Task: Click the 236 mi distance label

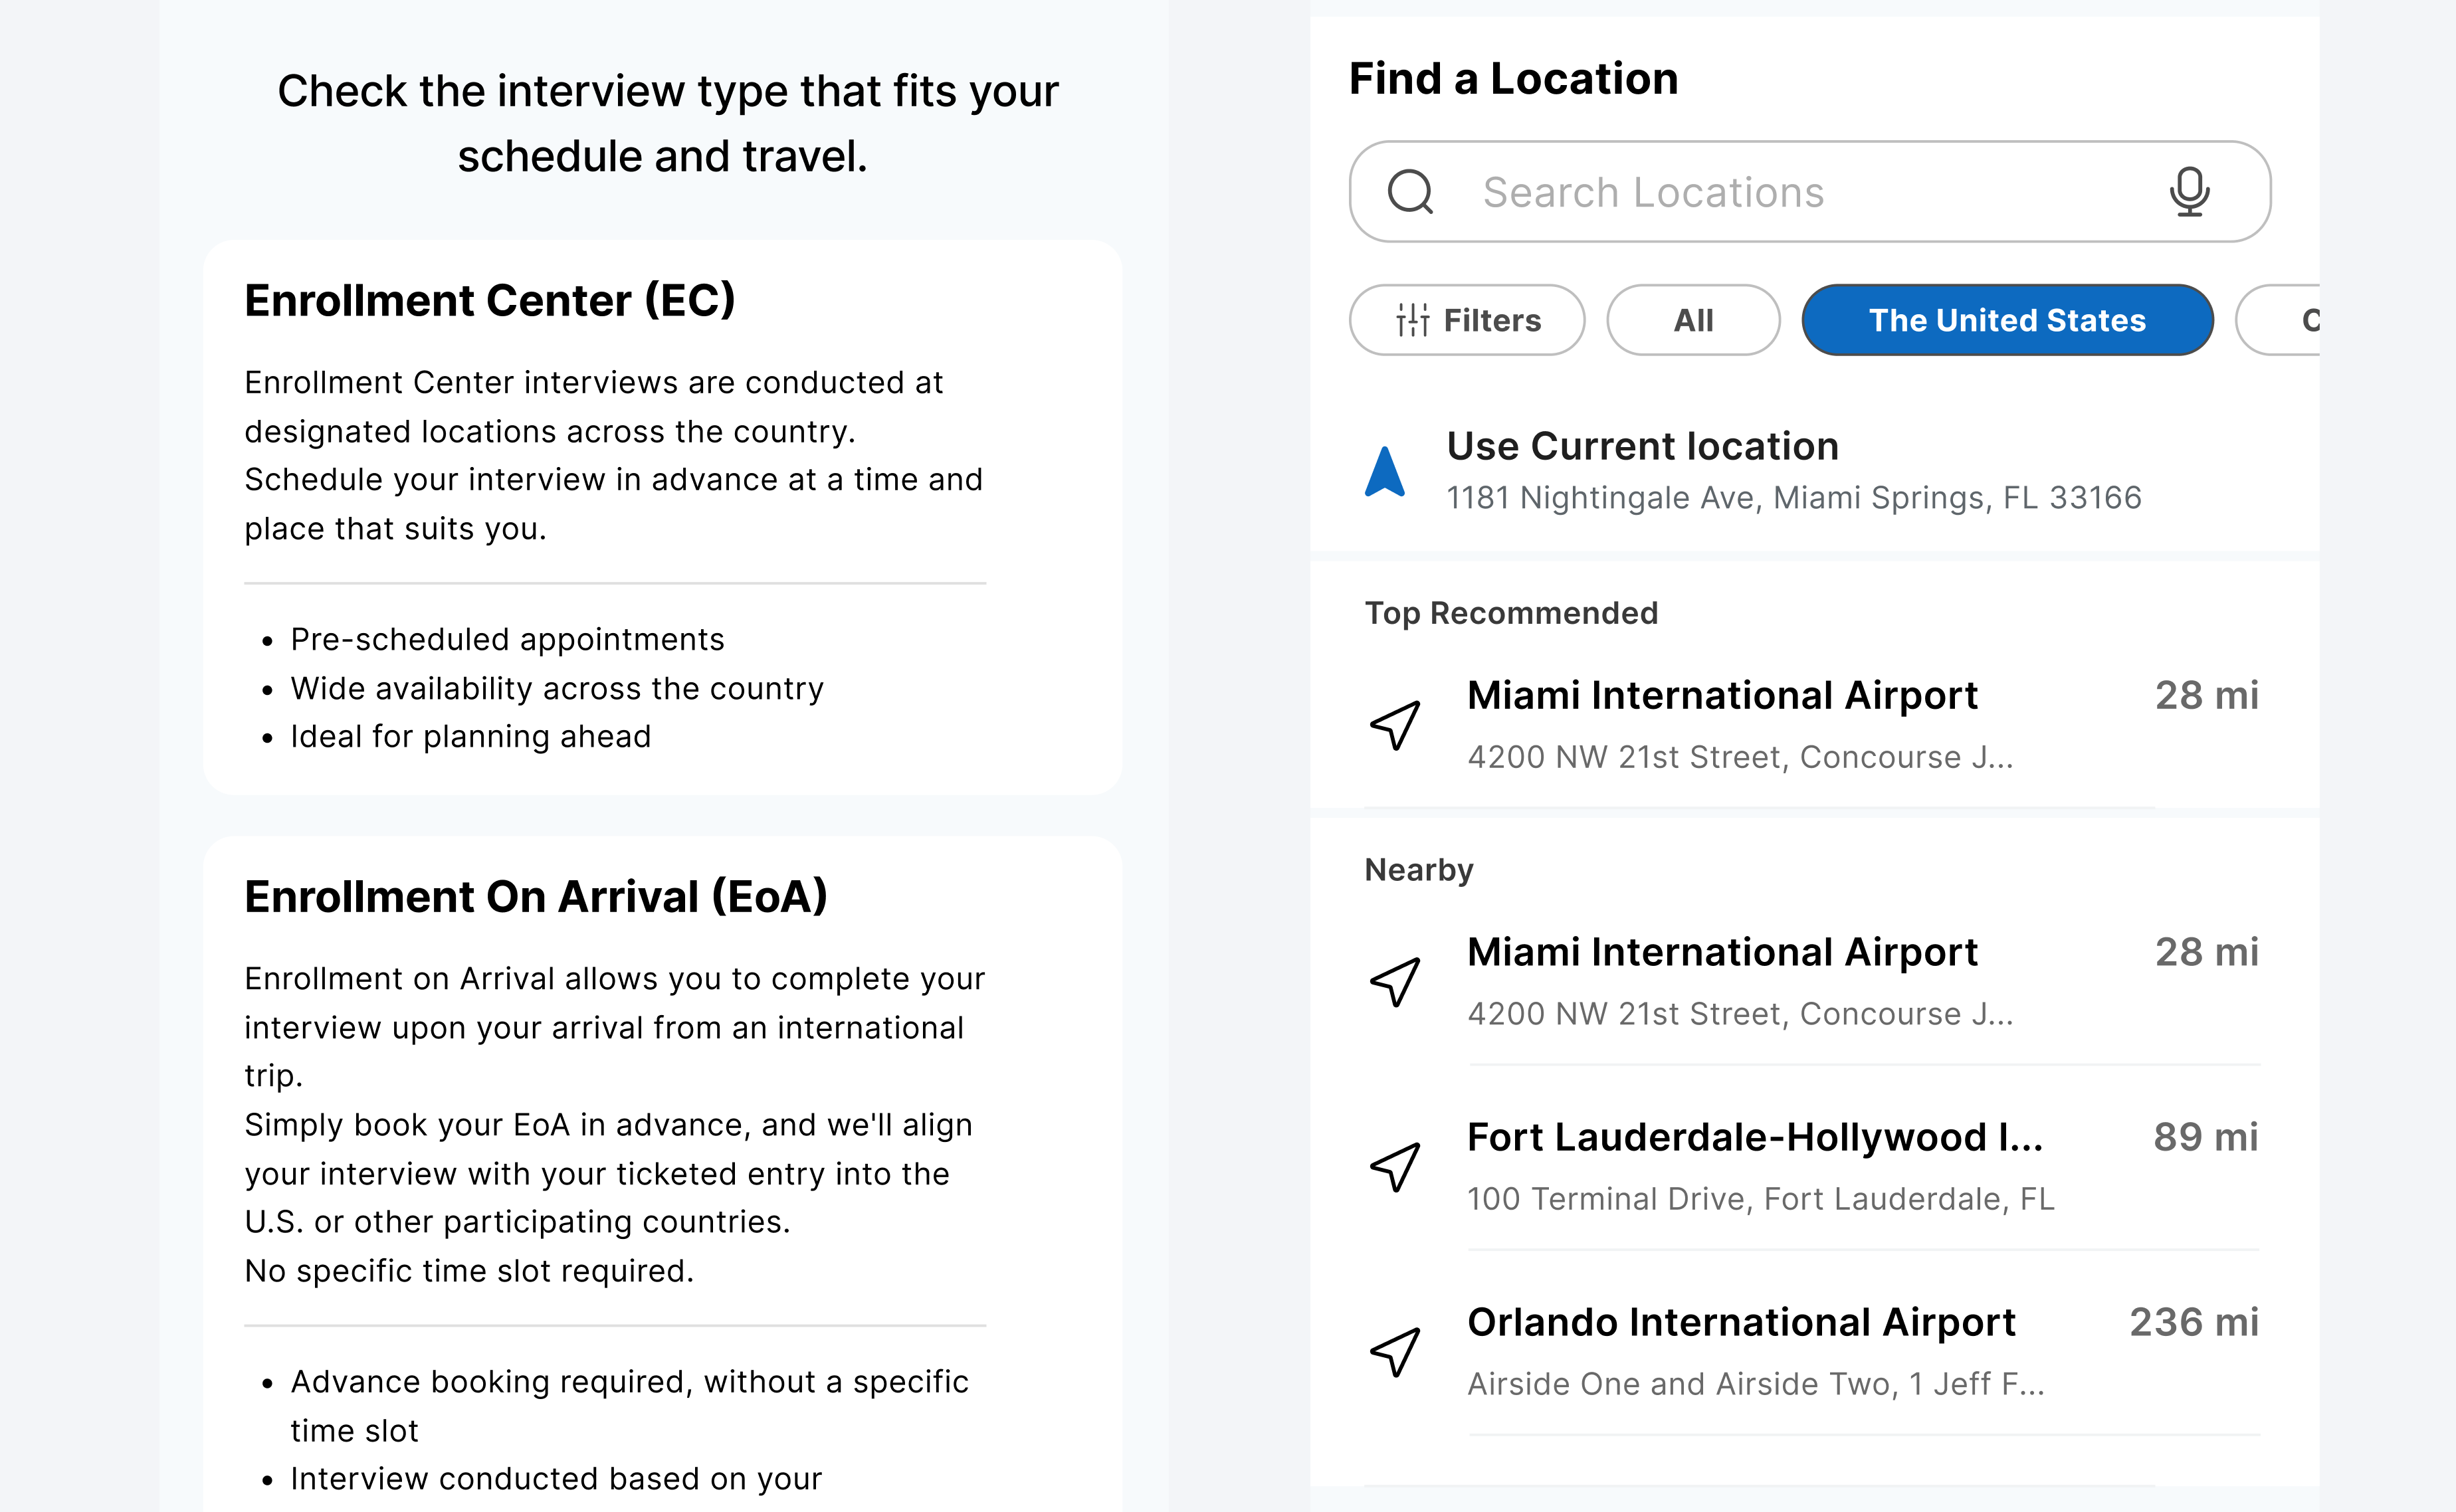Action: click(x=2194, y=1322)
